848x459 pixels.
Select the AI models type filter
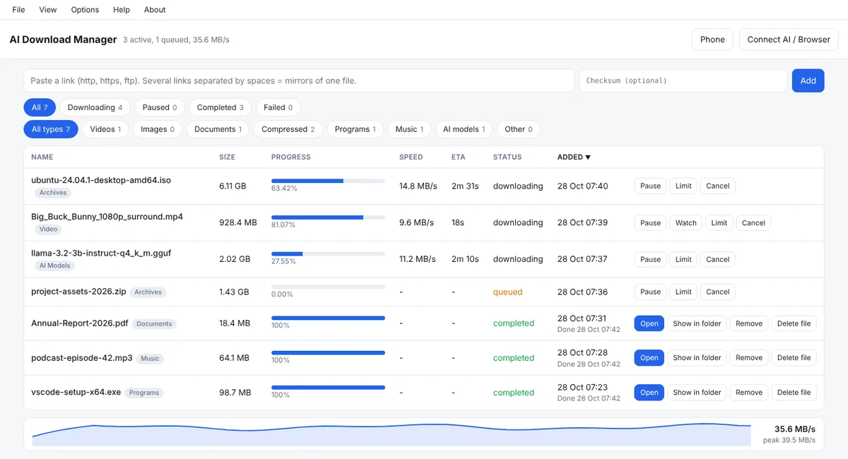464,129
